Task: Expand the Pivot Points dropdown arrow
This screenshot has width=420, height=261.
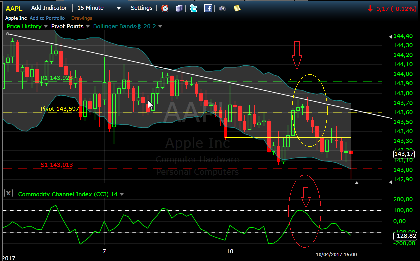Action: [87, 27]
